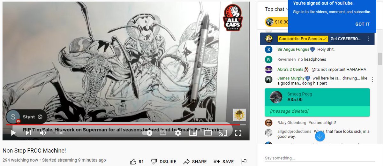Click the $10.00 Super Chat chip
This screenshot has width=383, height=166.
(277, 22)
